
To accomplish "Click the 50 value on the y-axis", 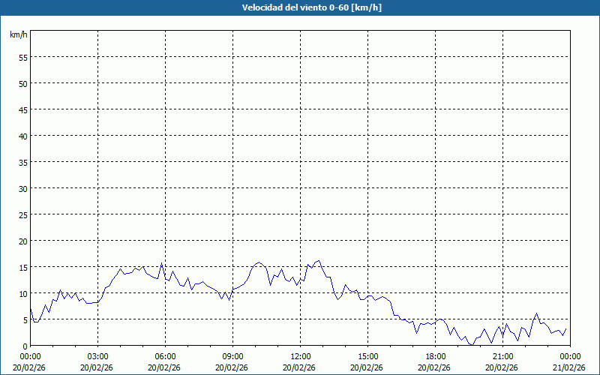I will tap(22, 83).
